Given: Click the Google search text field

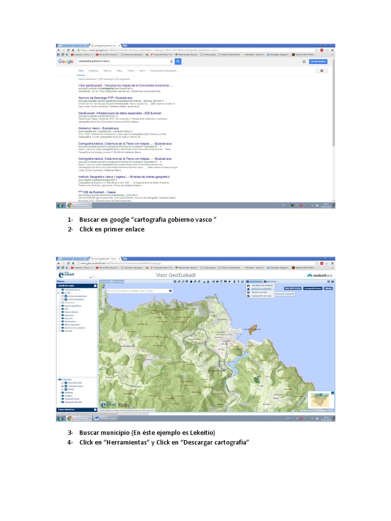Looking at the screenshot, I should tap(123, 62).
